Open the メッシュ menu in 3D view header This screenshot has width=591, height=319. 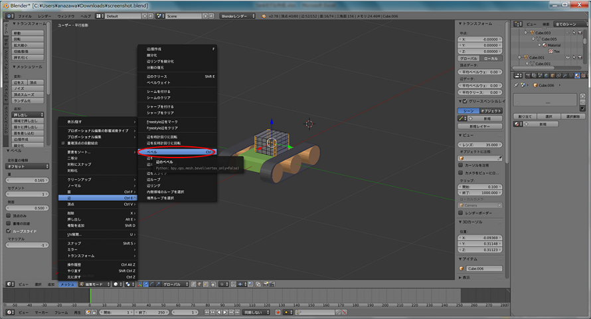(67, 284)
